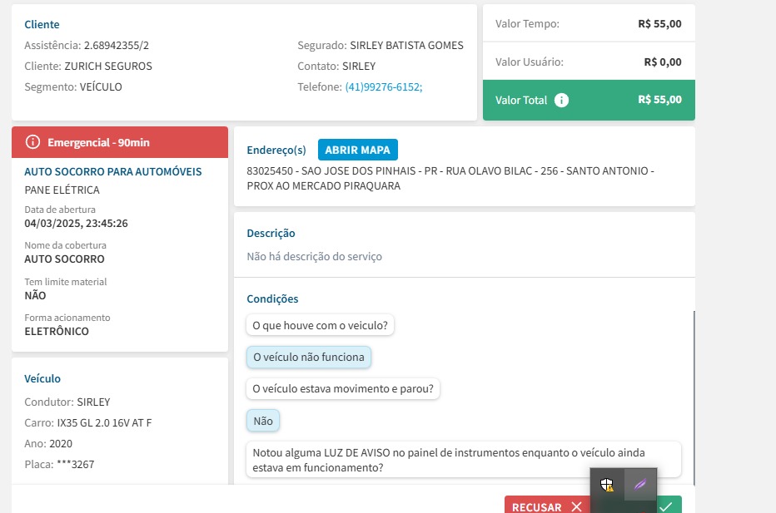This screenshot has height=513, width=776.
Task: Open Windows Security tray icon
Action: coord(607,485)
